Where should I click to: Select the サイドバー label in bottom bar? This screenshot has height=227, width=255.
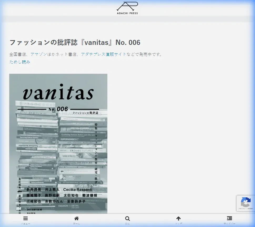coord(229,224)
